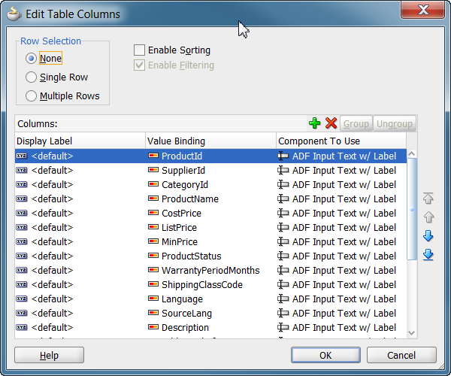Click Display Label column header

click(x=80, y=141)
